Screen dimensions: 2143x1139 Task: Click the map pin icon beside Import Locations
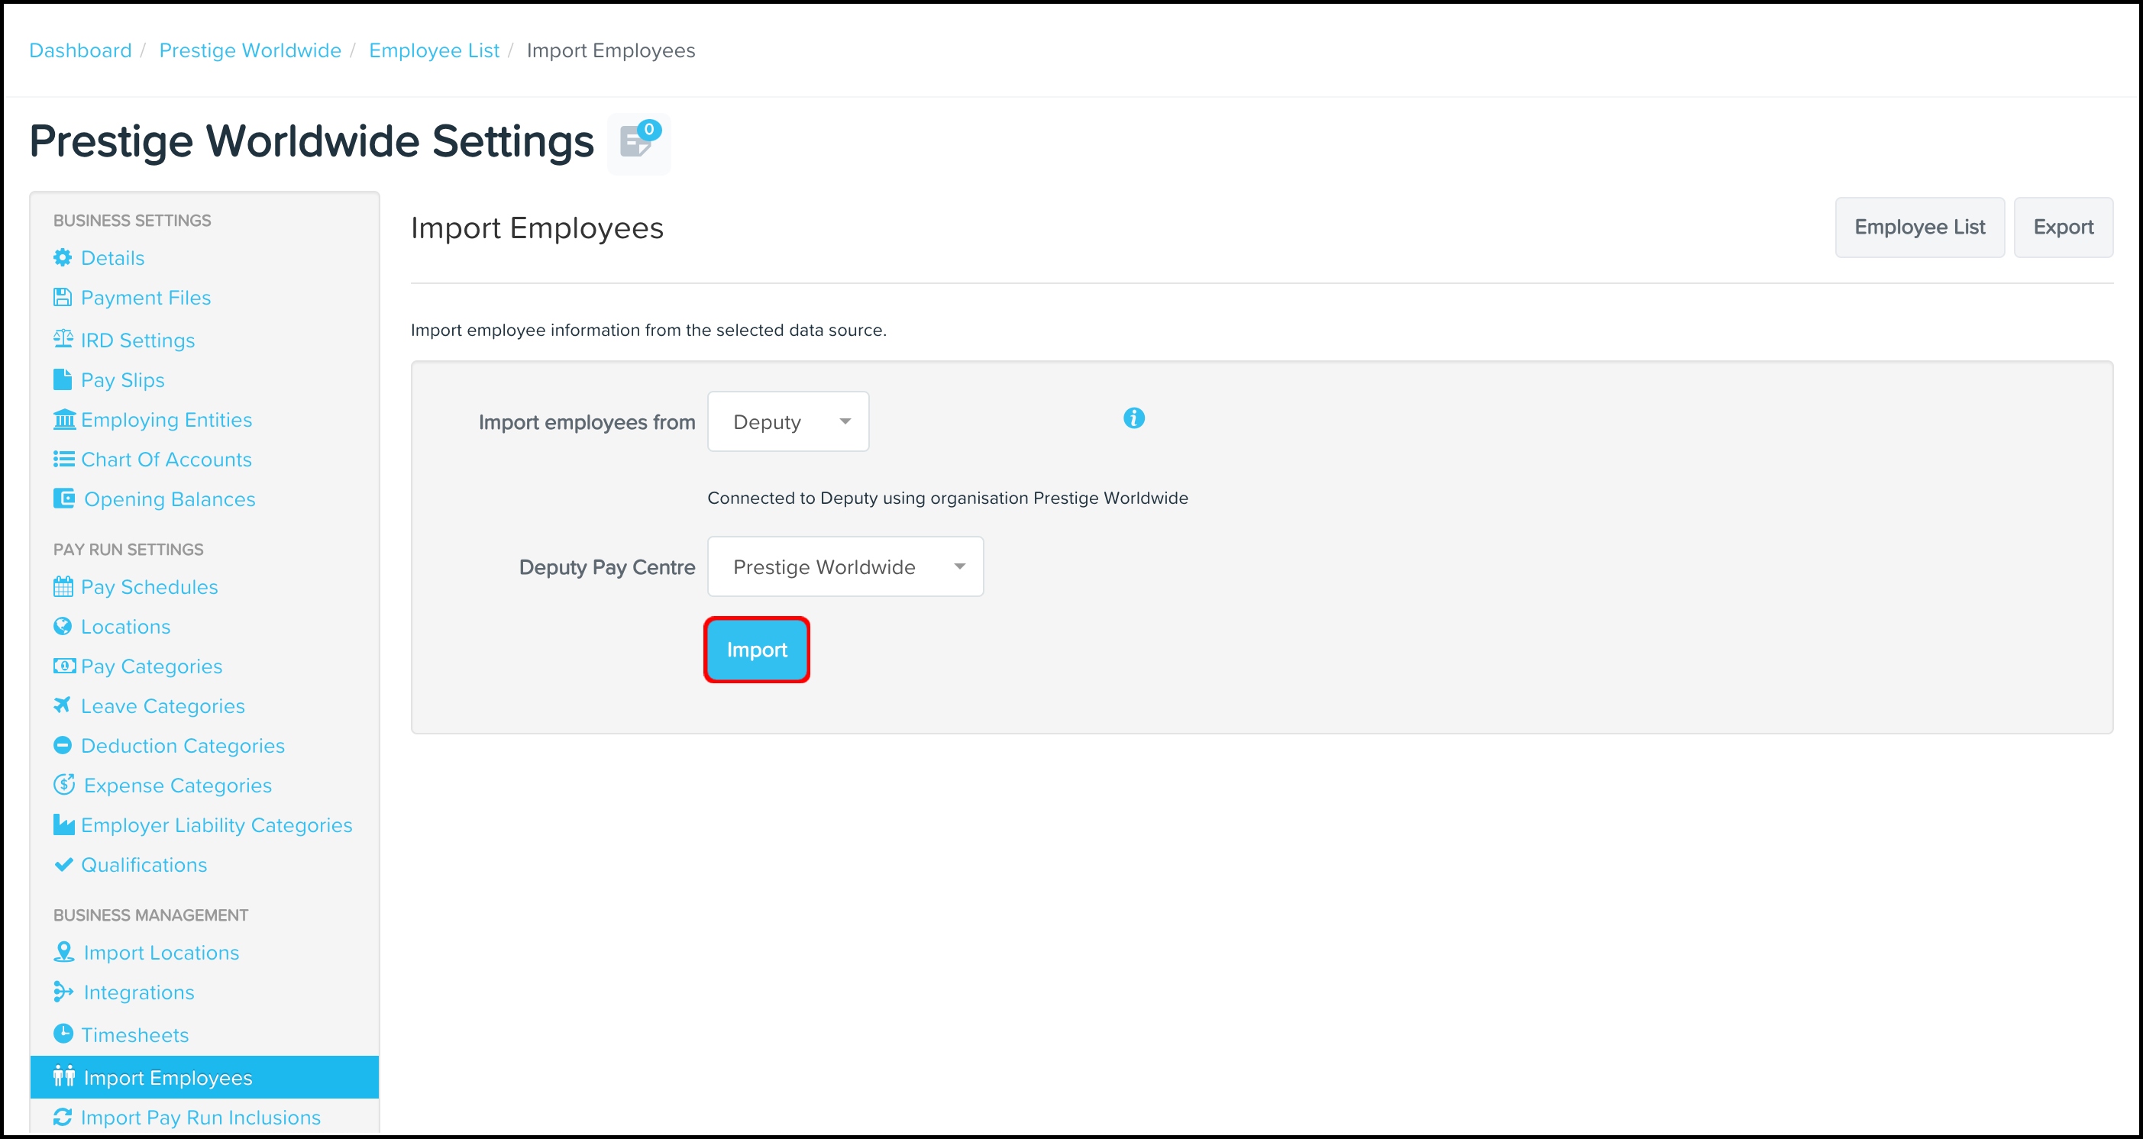(63, 952)
